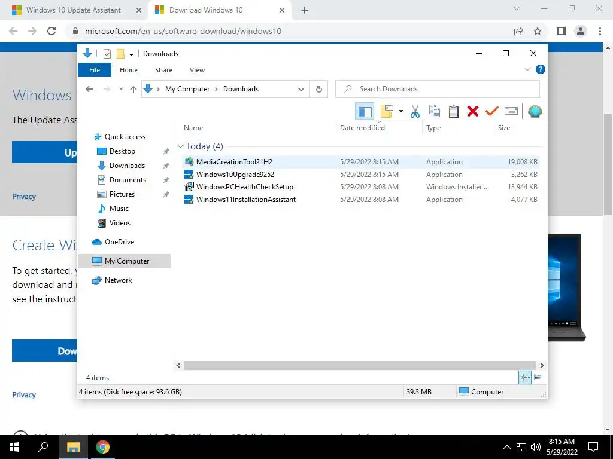
Task: Toggle the navigation pane toolbar button
Action: pos(365,112)
